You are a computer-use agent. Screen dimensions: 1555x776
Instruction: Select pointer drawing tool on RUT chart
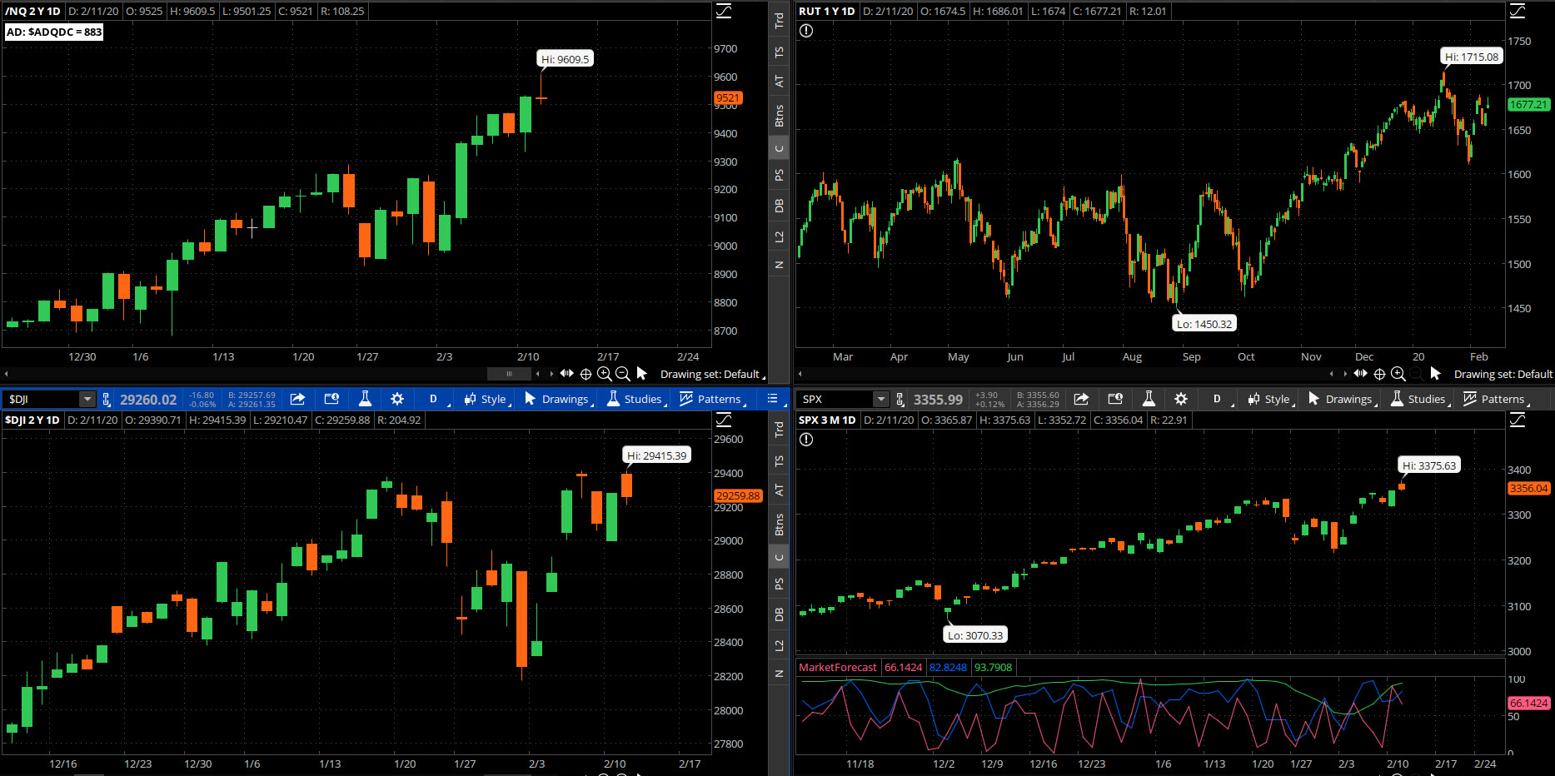click(x=1435, y=373)
